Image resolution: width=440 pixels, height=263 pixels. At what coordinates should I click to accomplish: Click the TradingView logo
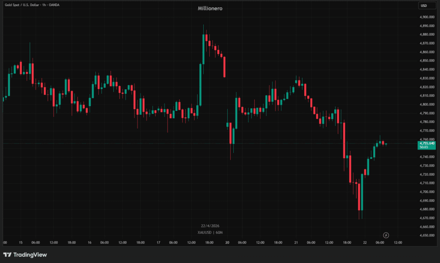25,254
